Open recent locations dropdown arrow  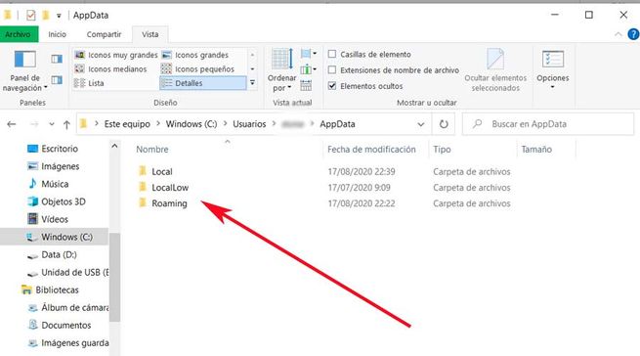pos(52,124)
